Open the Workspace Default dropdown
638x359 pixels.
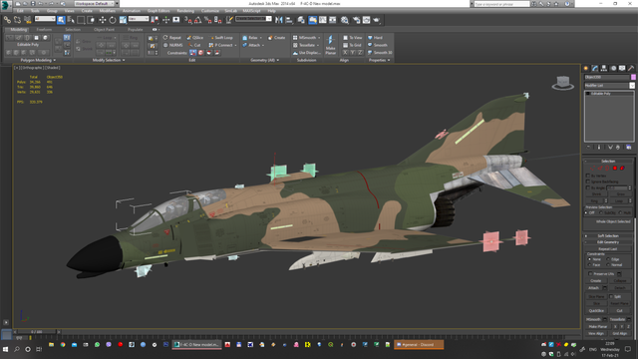94,3
